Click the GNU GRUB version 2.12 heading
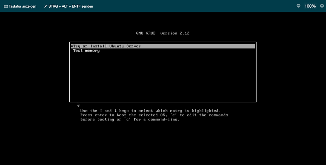The image size is (326, 165). tap(163, 33)
